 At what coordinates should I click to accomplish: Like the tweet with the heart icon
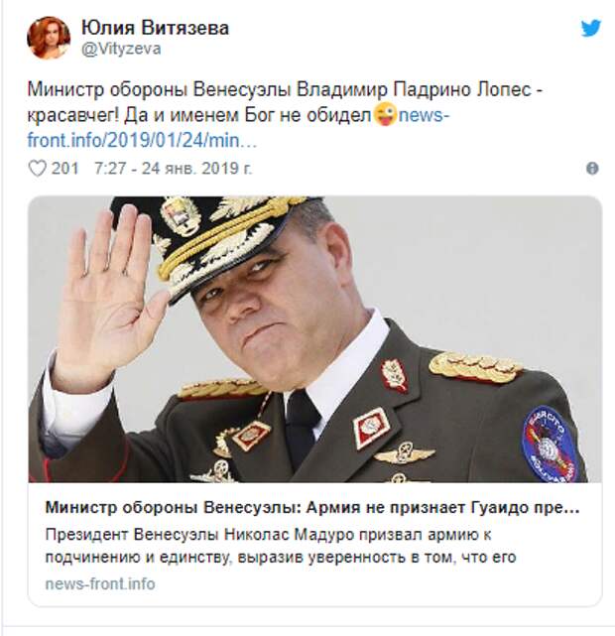point(38,169)
